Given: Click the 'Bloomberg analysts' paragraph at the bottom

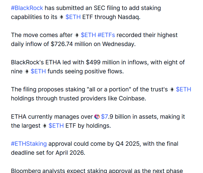Looking at the screenshot, I should pyautogui.click(x=97, y=171).
